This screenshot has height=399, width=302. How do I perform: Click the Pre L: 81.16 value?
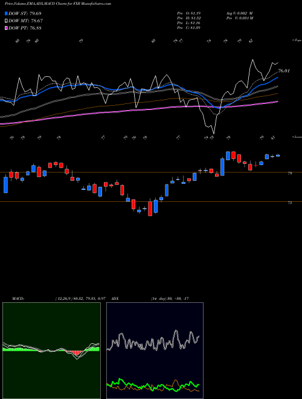tap(188, 23)
